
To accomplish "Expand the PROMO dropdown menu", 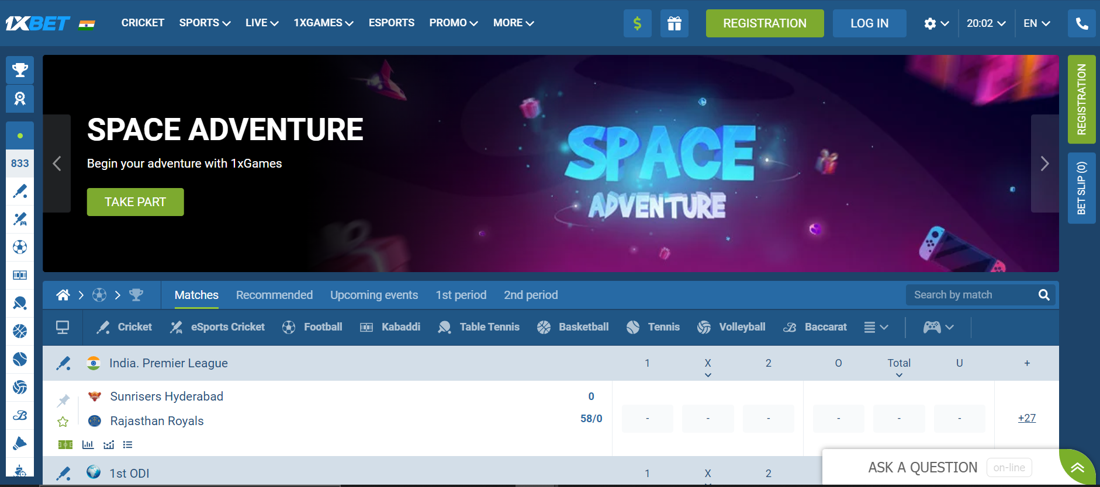I will pyautogui.click(x=454, y=23).
